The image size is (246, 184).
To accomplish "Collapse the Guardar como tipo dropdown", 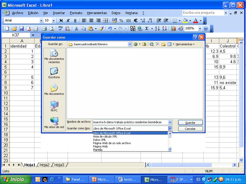I will pos(170,129).
